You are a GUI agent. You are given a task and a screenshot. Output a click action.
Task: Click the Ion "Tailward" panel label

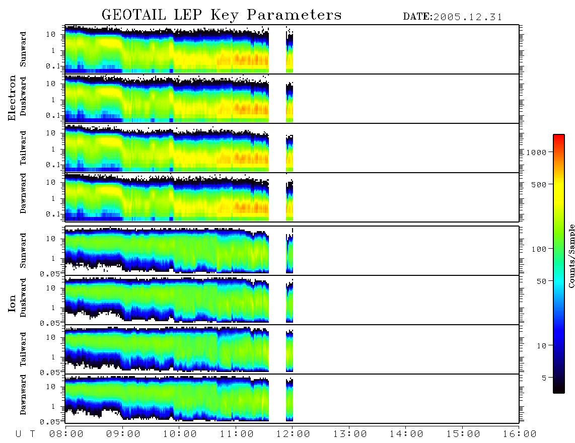(23, 349)
